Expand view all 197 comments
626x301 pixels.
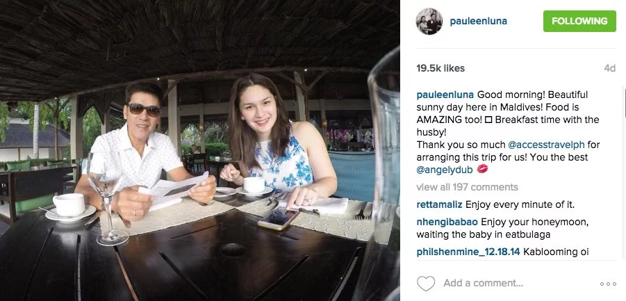[467, 187]
